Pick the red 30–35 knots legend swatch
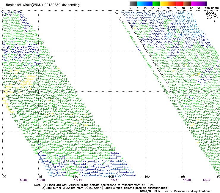220x193 pixels. 180,4
